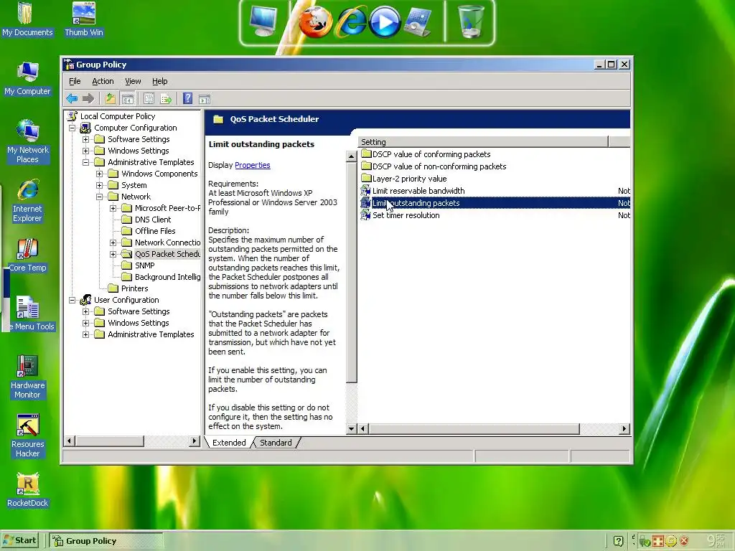Toggle the Show/Hide Console Tree toolbar icon
The image size is (735, 551).
coord(127,98)
